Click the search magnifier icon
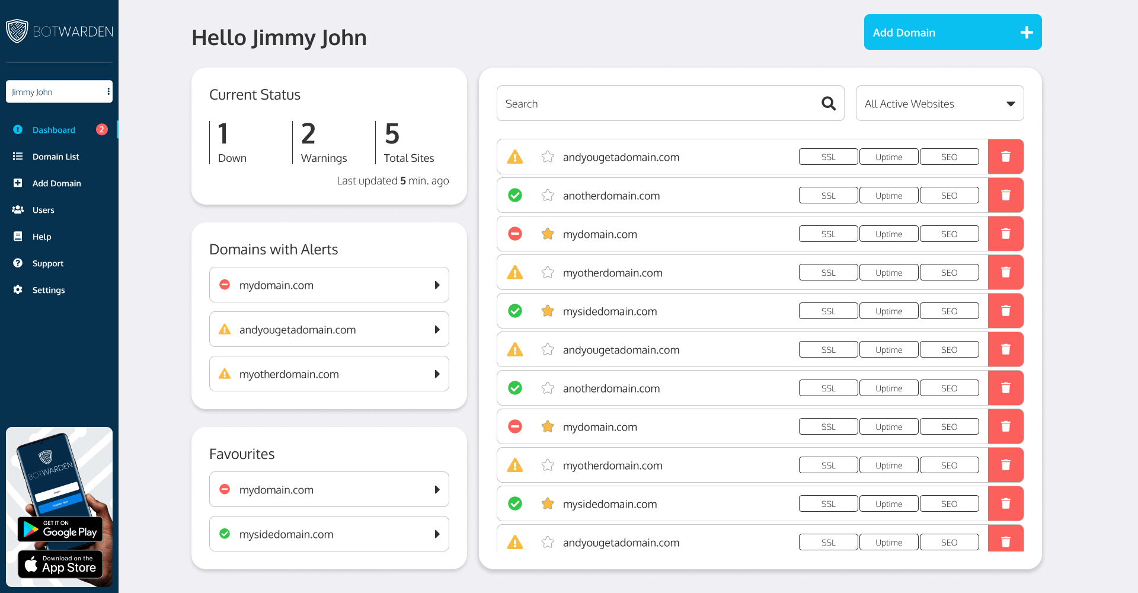1138x593 pixels. click(828, 104)
